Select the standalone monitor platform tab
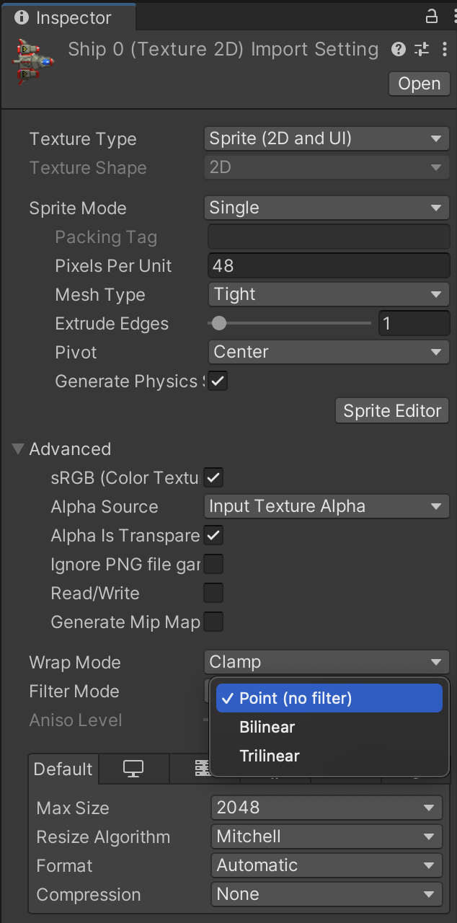Image resolution: width=457 pixels, height=923 pixels. click(x=133, y=769)
